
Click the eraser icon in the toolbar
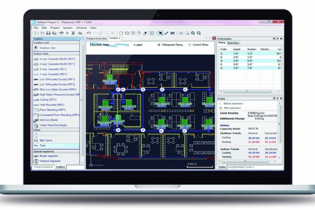145,33
